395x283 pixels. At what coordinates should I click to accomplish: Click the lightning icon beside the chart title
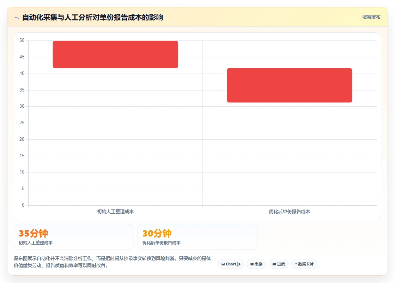coord(17,18)
